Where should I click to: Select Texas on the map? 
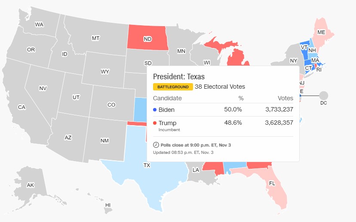(x=147, y=171)
